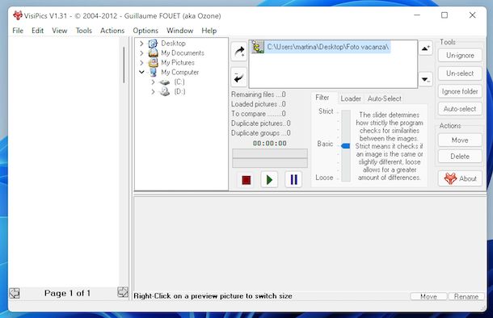This screenshot has width=493, height=318.
Task: Click the My Computer icon
Action: [153, 73]
